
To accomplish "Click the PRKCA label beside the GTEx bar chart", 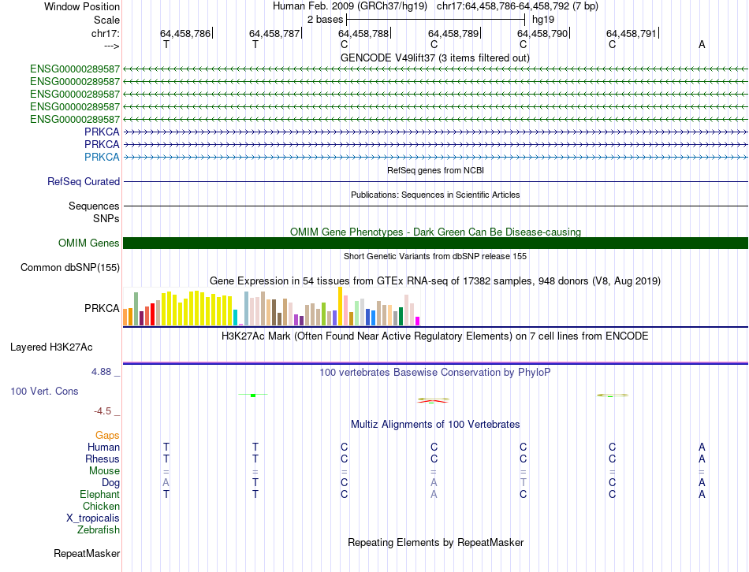I will [x=102, y=308].
